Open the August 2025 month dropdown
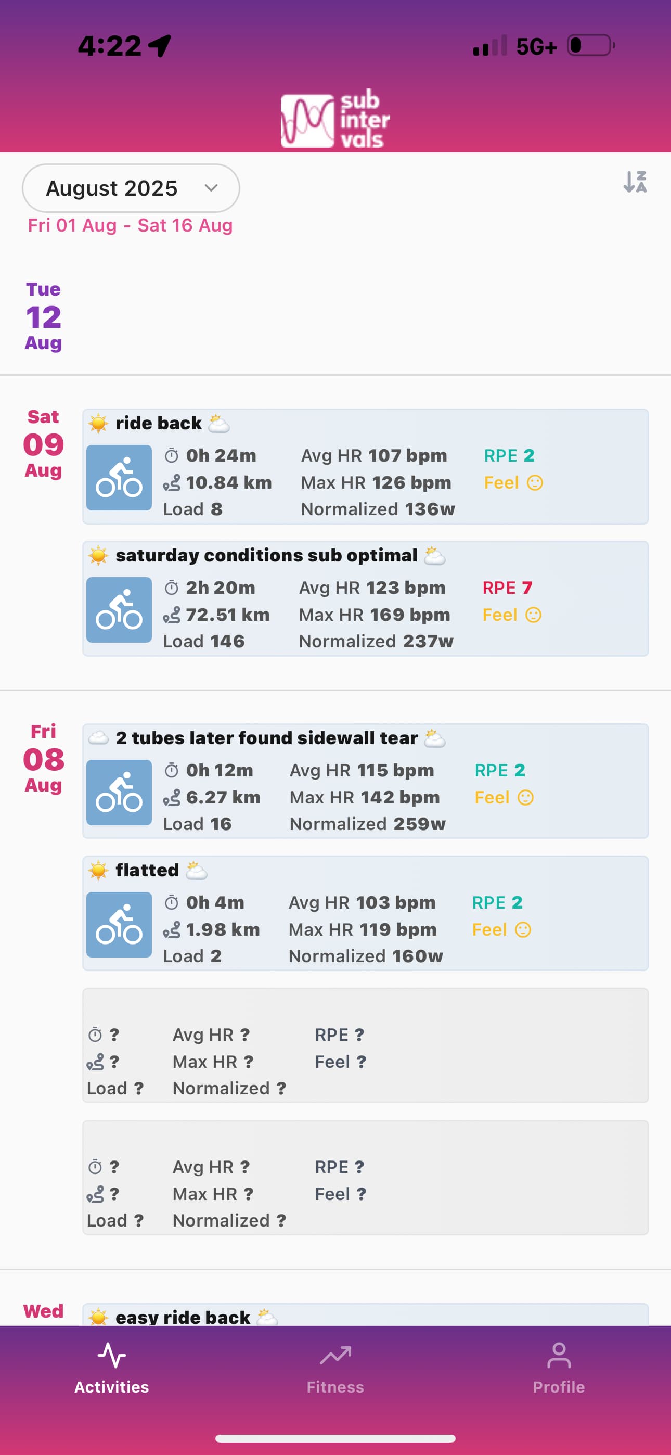Screen dimensions: 671x1455 [131, 188]
